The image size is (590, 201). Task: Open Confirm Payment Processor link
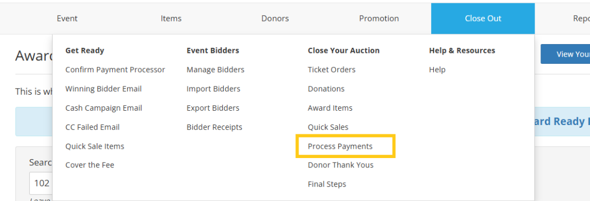115,70
